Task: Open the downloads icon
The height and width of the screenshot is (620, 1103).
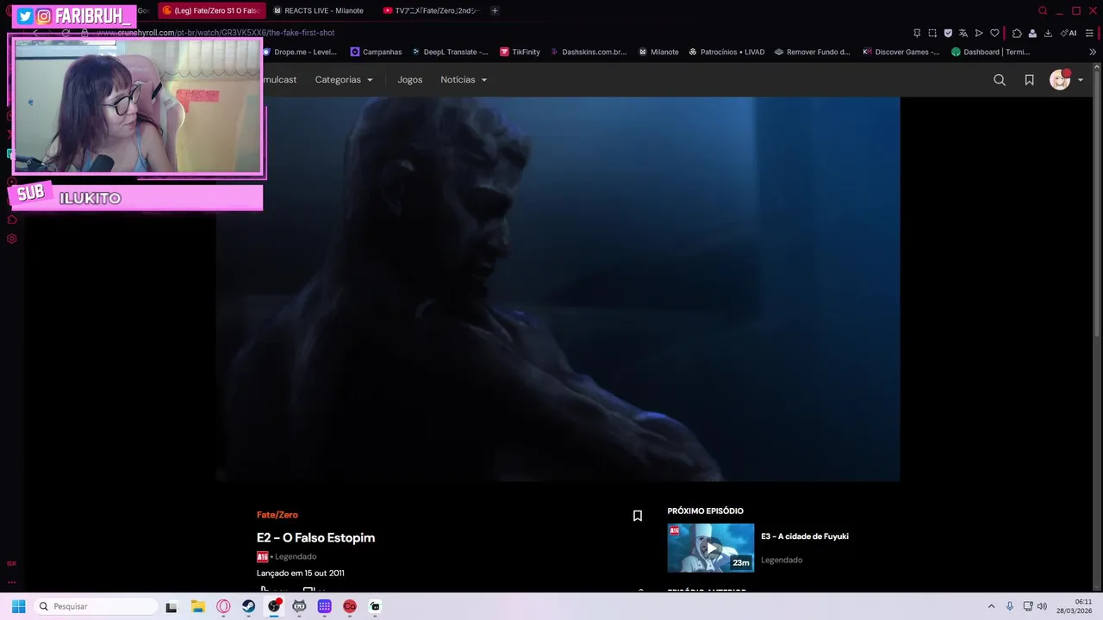Action: coord(1048,33)
